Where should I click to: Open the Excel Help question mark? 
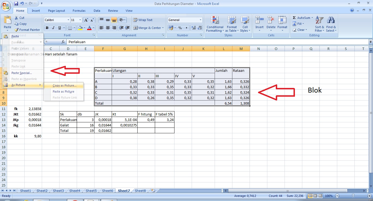(x=352, y=11)
